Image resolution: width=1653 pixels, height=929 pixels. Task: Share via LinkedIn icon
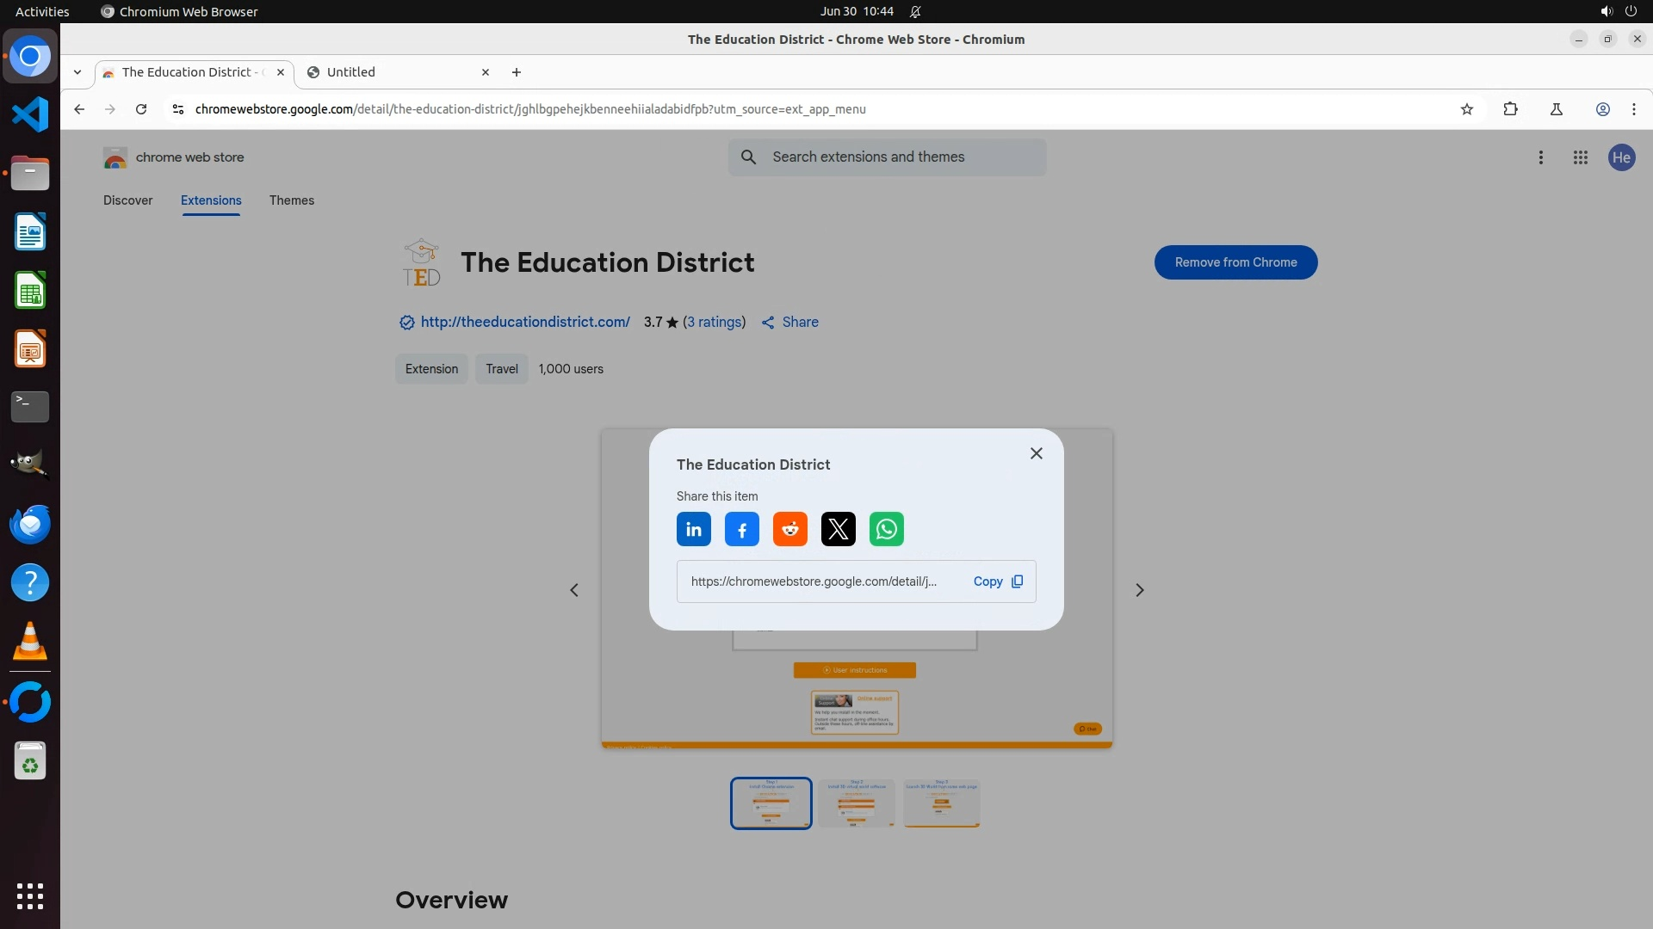tap(693, 529)
